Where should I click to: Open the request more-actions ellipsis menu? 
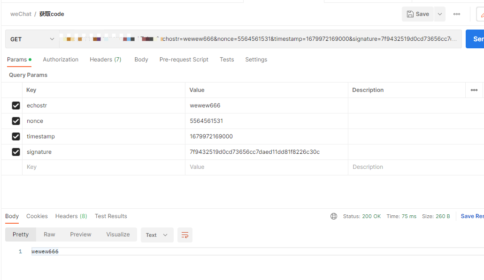[x=457, y=14]
